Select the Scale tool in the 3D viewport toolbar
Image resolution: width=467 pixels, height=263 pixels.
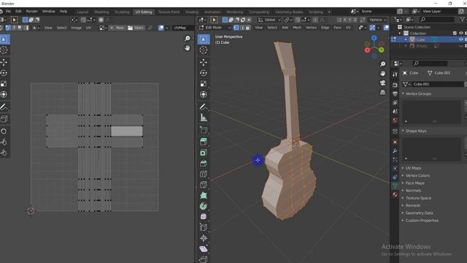pos(204,84)
